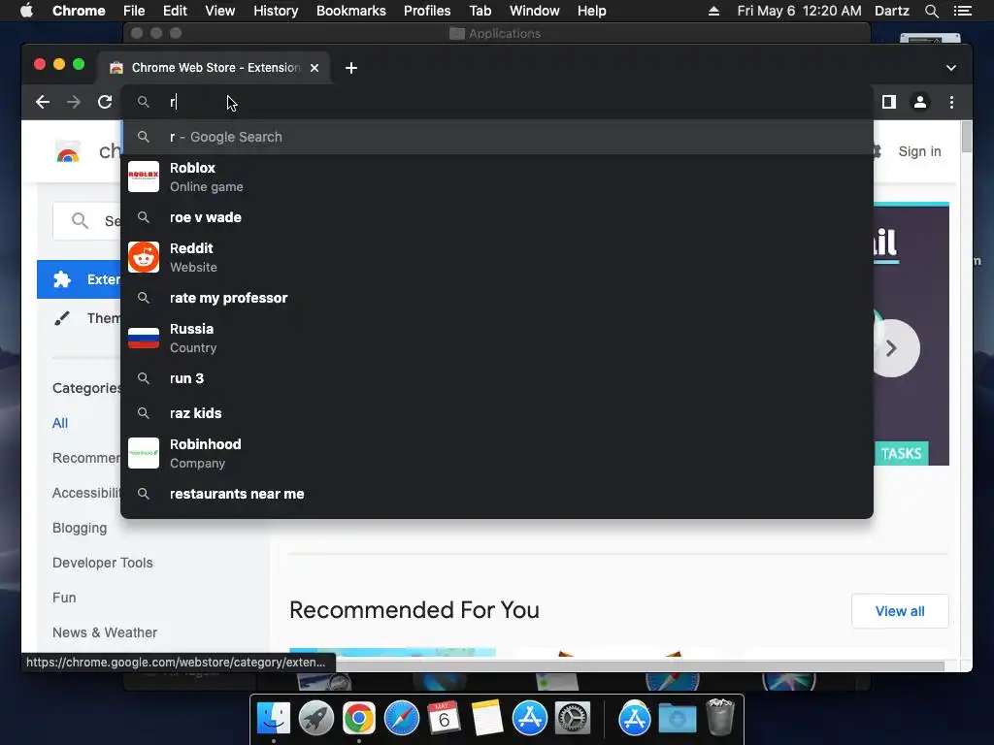Open the Window menu

click(535, 11)
